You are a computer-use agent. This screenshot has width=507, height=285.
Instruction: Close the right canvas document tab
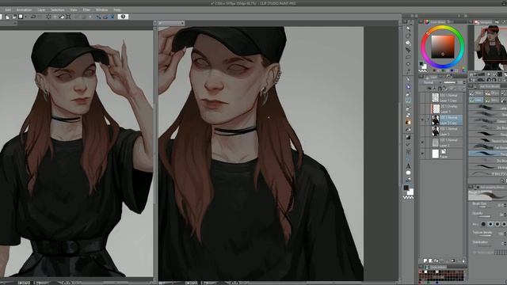(182, 23)
